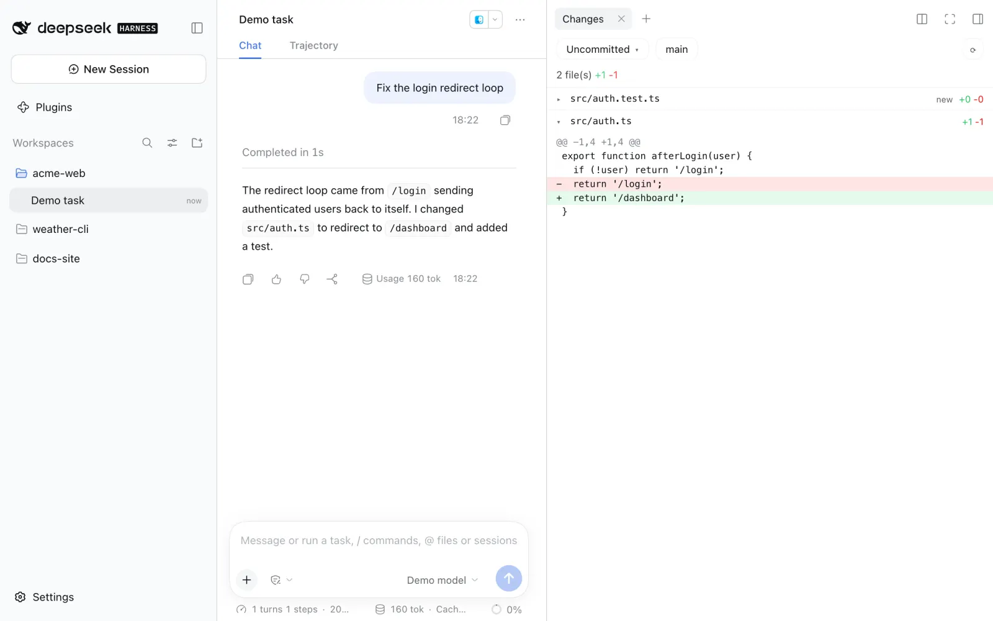Image resolution: width=993 pixels, height=621 pixels.
Task: Add a new workspace folder icon
Action: pos(197,143)
